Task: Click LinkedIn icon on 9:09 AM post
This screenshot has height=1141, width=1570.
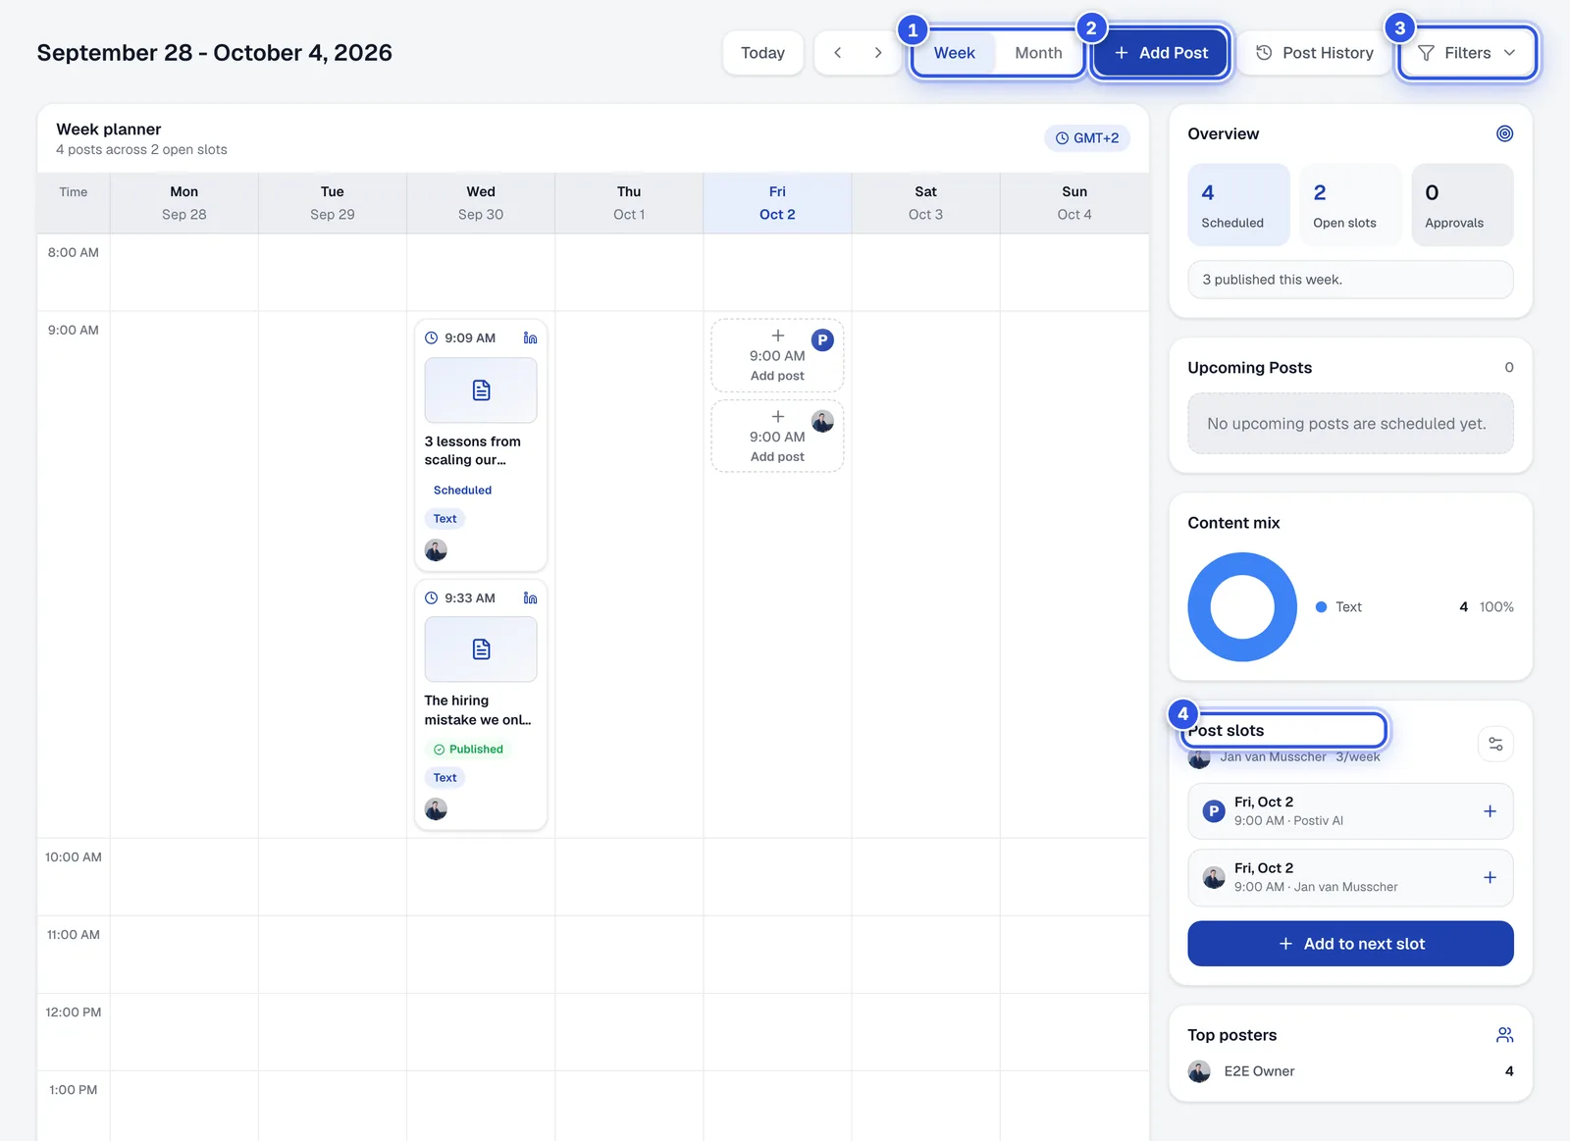Action: point(530,337)
